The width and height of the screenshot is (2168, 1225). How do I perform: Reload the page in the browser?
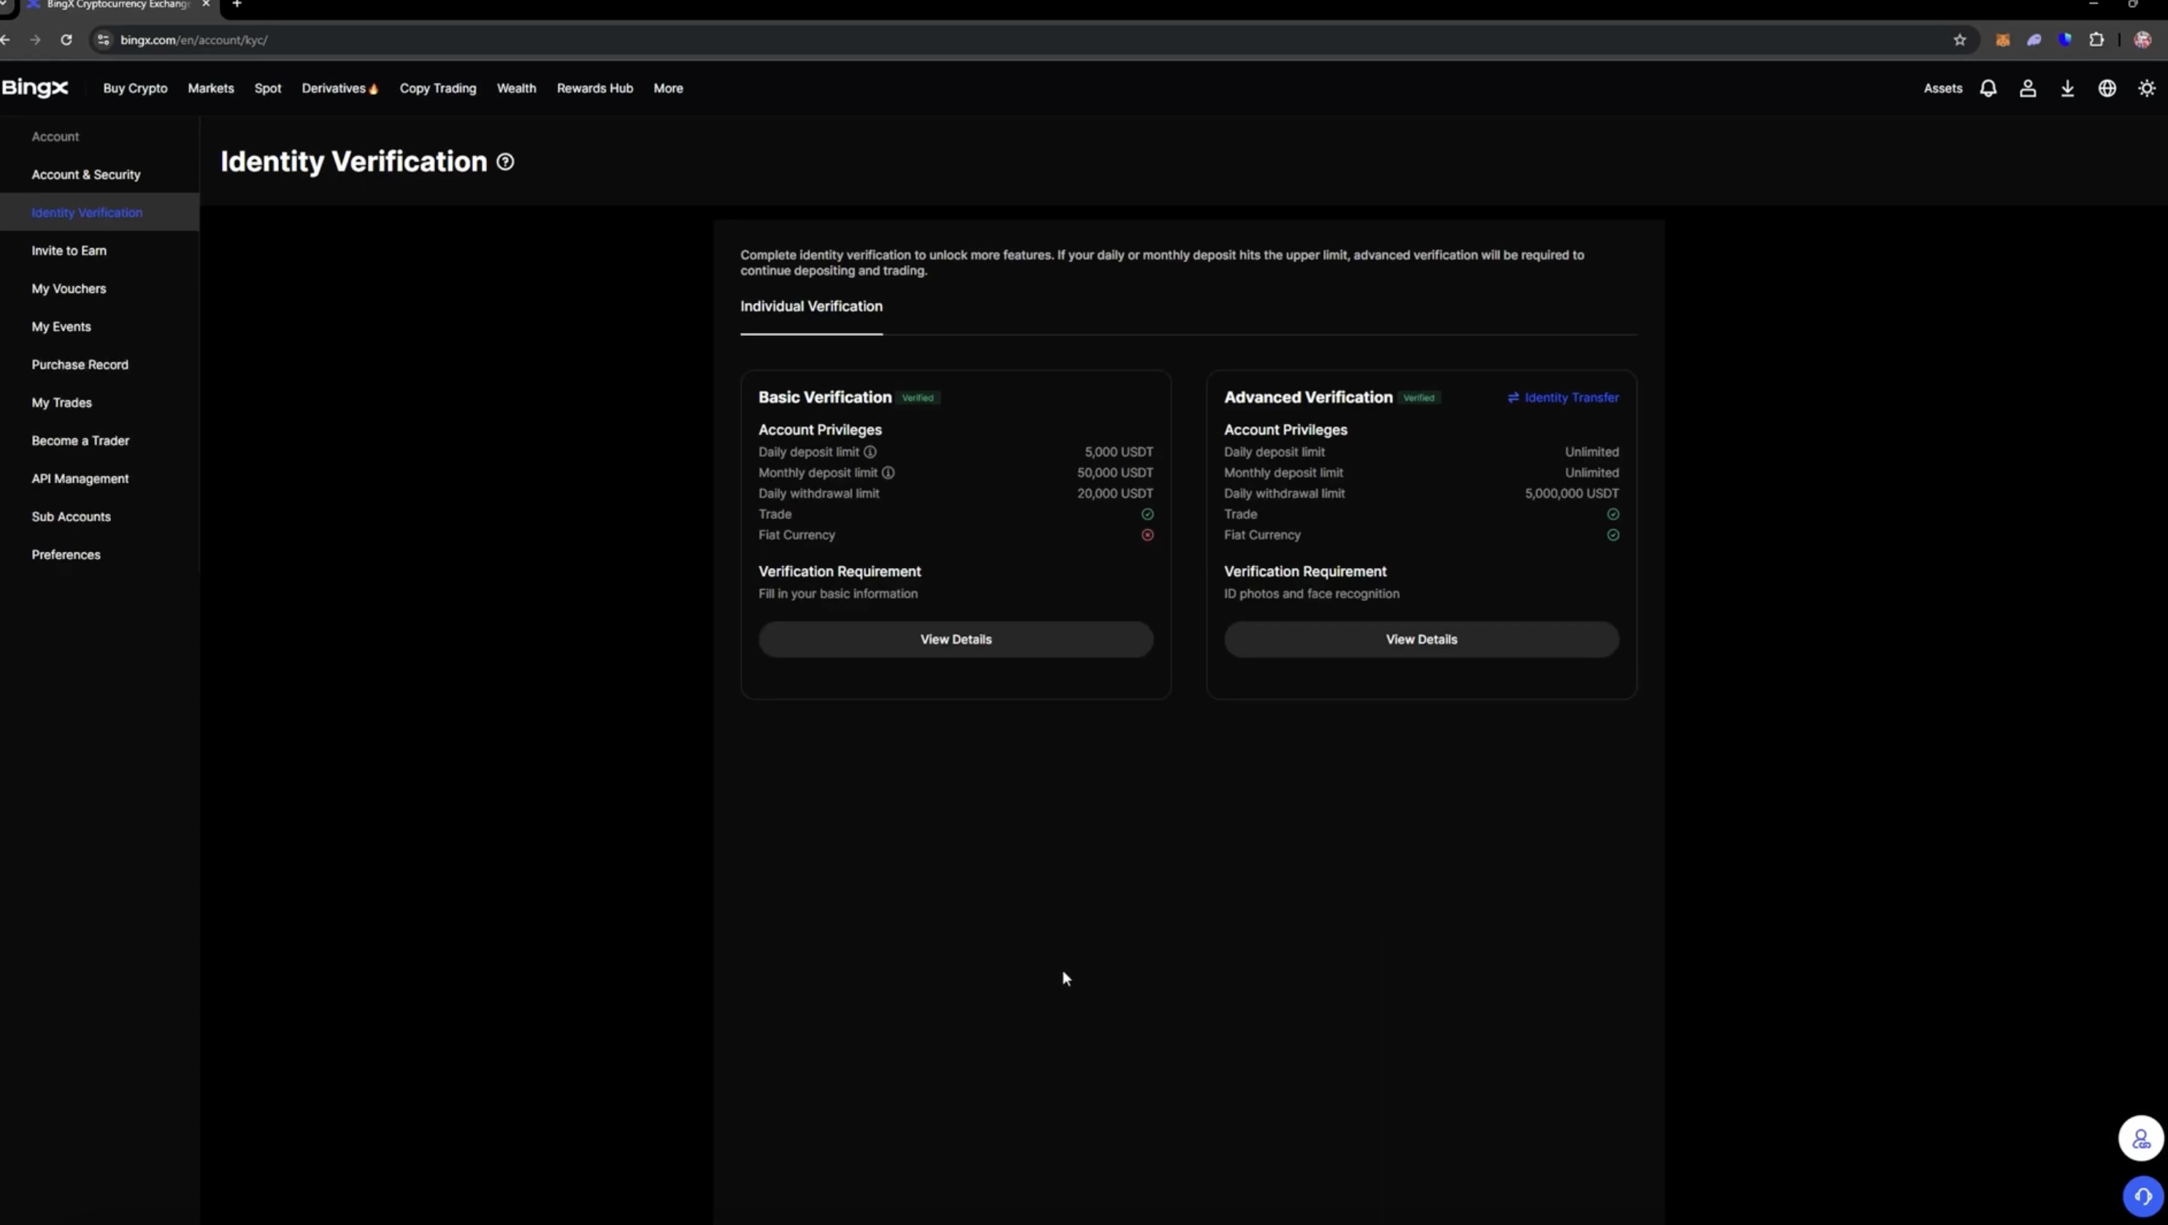tap(66, 39)
